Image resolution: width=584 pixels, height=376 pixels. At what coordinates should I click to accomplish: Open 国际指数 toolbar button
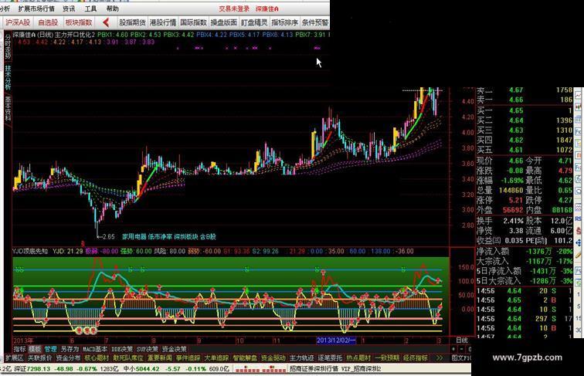click(193, 22)
